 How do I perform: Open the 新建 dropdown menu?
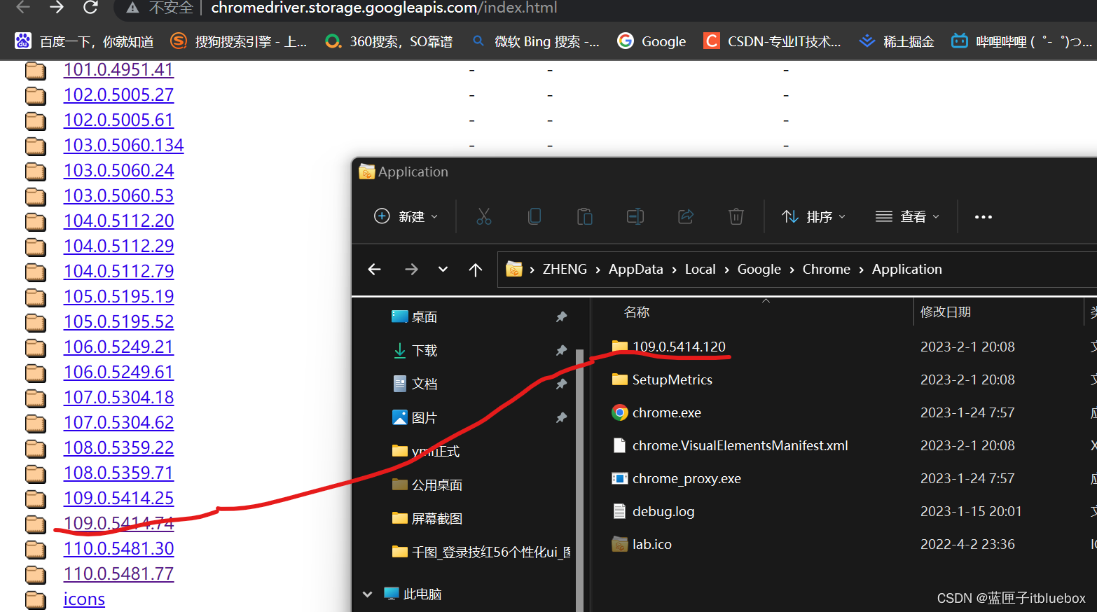(x=406, y=216)
